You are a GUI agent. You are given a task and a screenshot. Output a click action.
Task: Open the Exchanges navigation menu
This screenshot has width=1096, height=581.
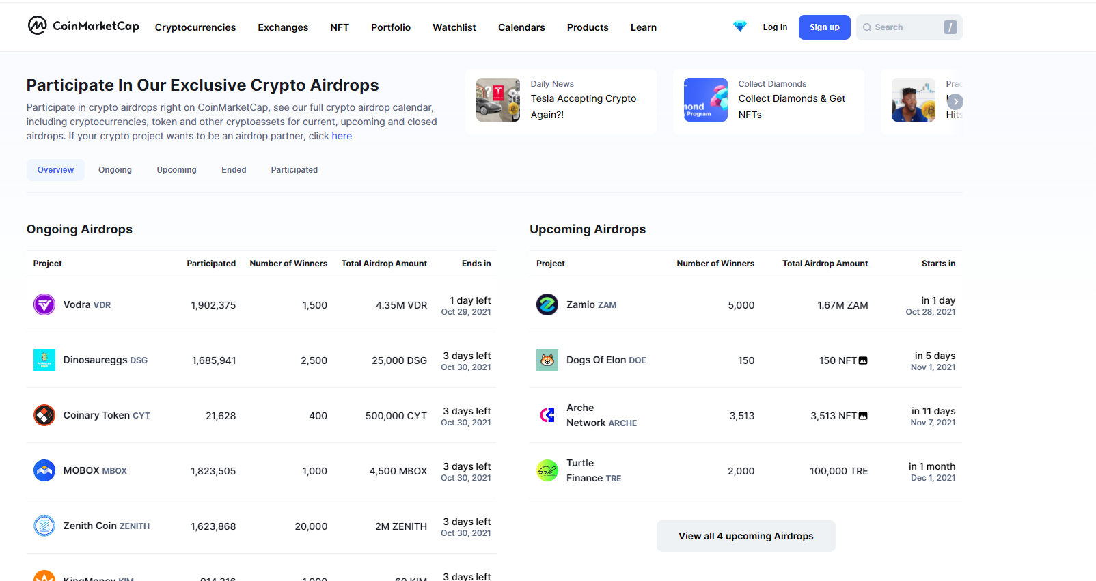point(283,27)
